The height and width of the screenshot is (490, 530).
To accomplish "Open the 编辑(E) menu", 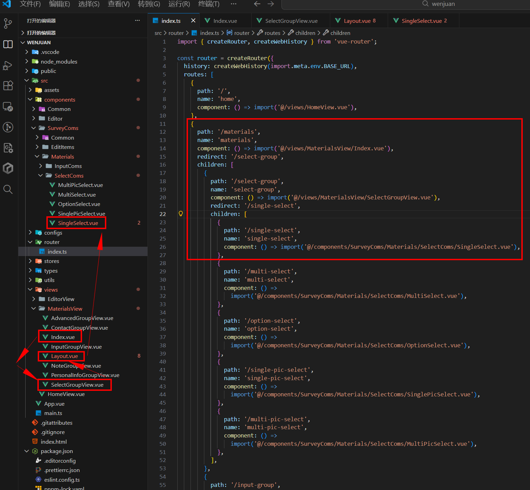I will [x=60, y=4].
